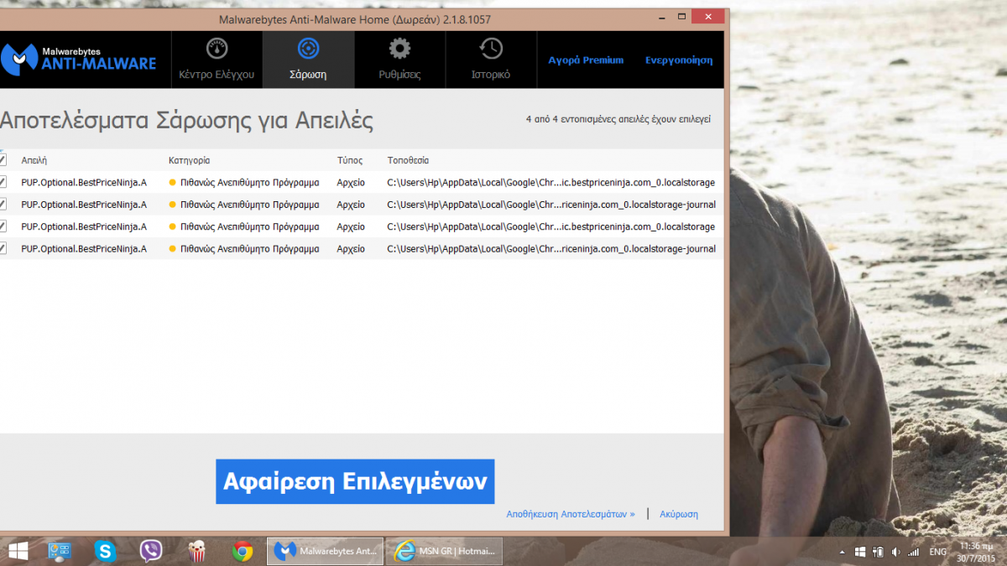This screenshot has width=1007, height=566.
Task: Click the Malwarebytes Anti-Malware logo
Action: (x=79, y=60)
